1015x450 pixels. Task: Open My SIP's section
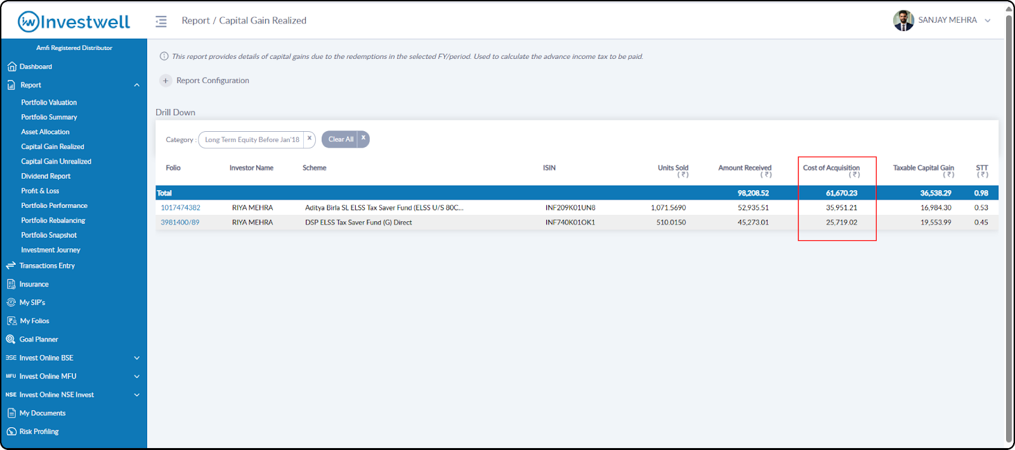click(x=32, y=302)
